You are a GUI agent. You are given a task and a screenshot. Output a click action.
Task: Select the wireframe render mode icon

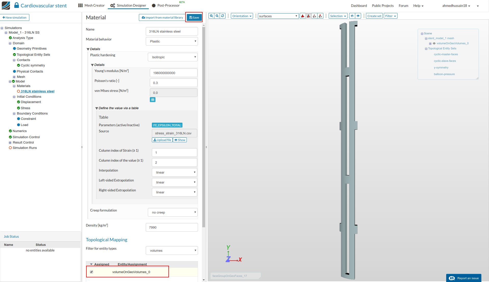[x=314, y=16]
